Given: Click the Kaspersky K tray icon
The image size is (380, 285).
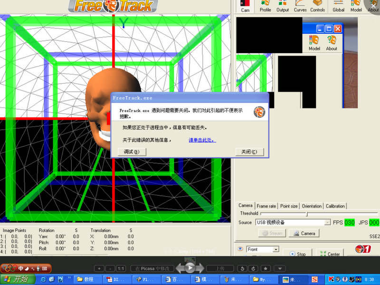Looking at the screenshot, I should (331, 279).
